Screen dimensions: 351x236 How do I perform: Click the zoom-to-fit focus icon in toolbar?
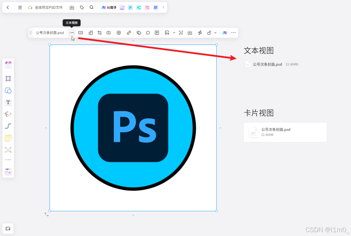click(181, 33)
